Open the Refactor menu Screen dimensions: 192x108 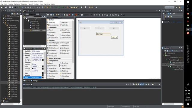tap(17, 4)
